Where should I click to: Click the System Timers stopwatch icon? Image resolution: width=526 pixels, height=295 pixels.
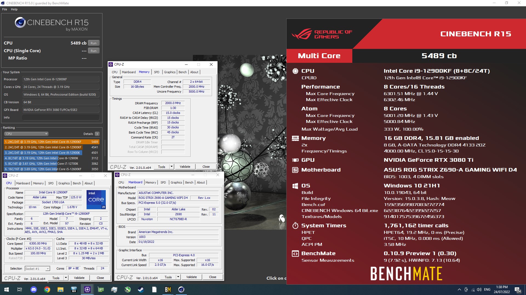click(x=295, y=226)
